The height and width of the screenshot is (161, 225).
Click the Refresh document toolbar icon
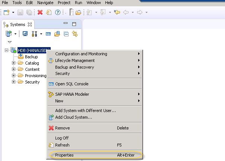(x=49, y=12)
